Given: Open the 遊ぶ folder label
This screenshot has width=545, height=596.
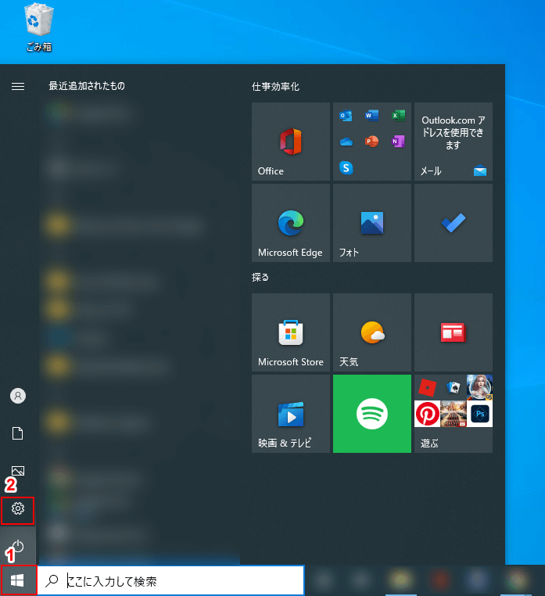Looking at the screenshot, I should pyautogui.click(x=429, y=443).
